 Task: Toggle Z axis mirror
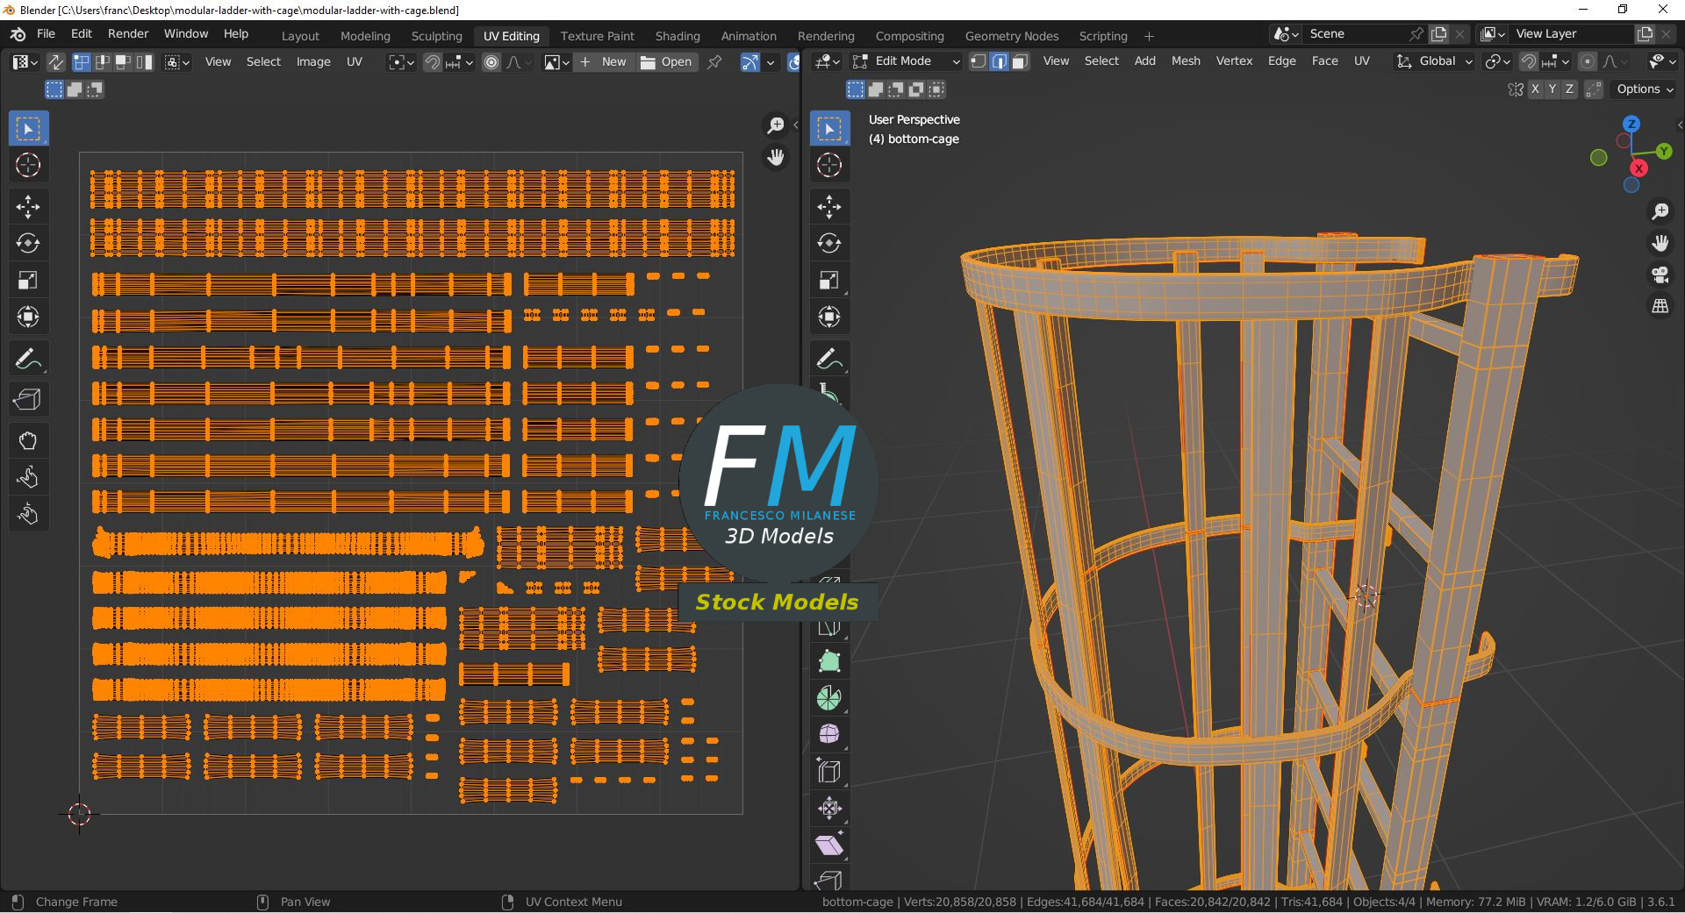1570,89
